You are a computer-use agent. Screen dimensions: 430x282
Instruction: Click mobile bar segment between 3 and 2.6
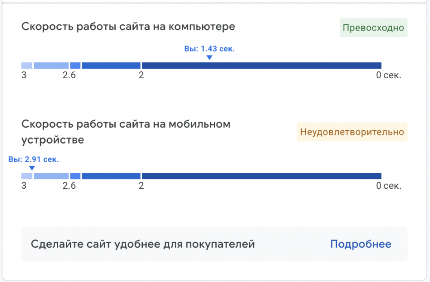coord(51,176)
